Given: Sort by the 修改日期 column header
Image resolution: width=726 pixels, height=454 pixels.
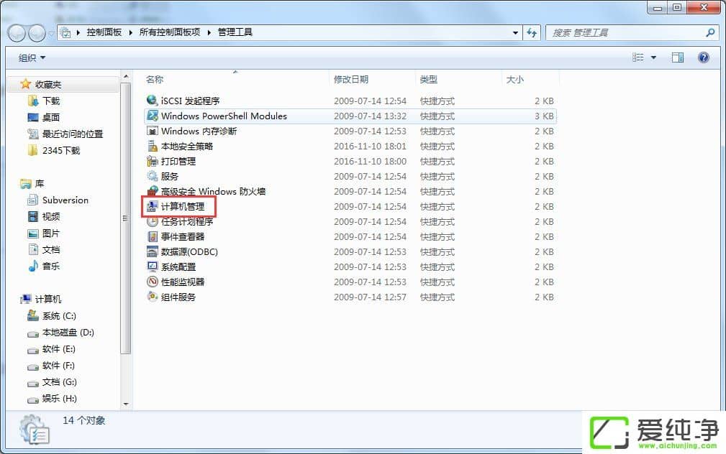Looking at the screenshot, I should pos(351,80).
